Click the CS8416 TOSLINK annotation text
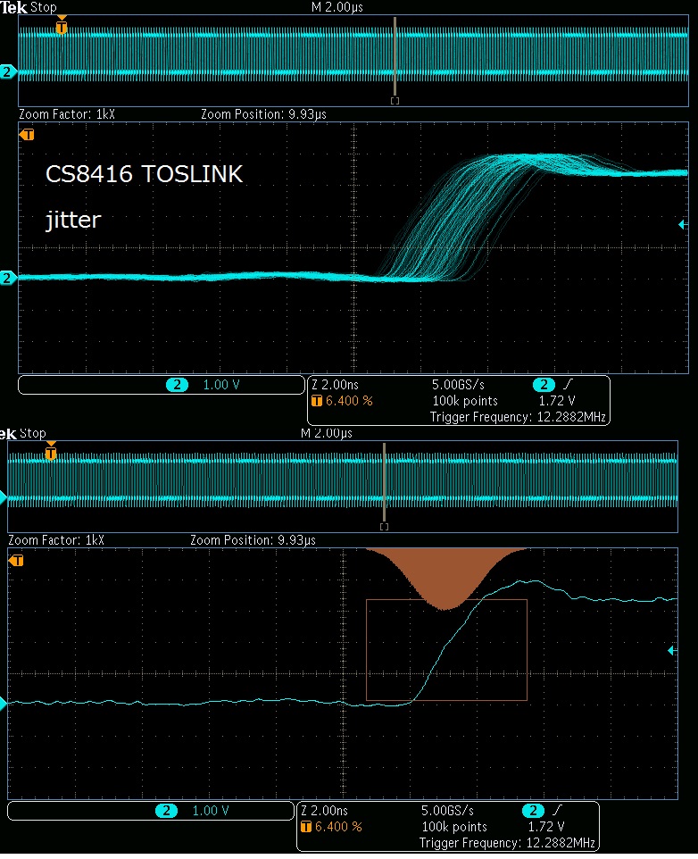698x859 pixels. coord(144,174)
